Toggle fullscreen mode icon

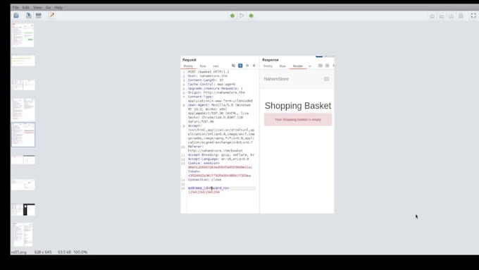[473, 16]
